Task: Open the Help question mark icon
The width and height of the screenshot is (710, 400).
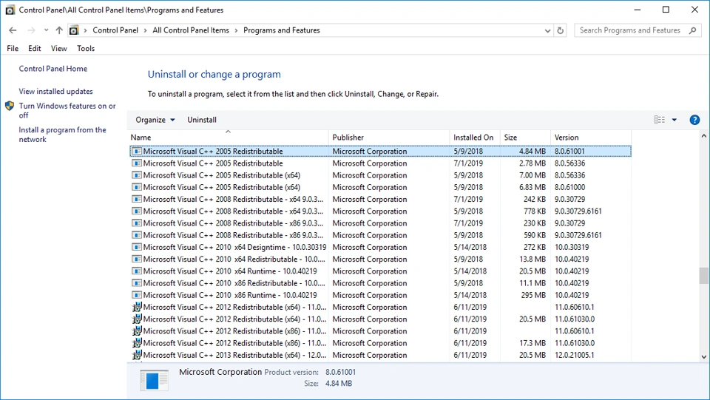Action: [694, 120]
